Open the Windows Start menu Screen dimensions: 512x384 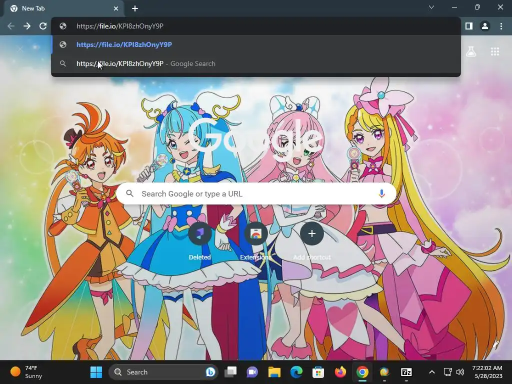(x=96, y=372)
